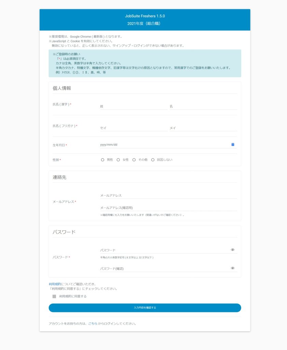Click the メールアドレス(確認用) confirmation field
287x350 pixels.
(168, 208)
